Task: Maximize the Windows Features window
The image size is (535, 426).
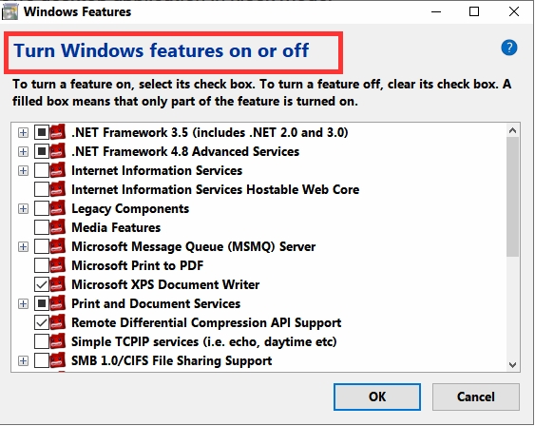Action: [474, 12]
